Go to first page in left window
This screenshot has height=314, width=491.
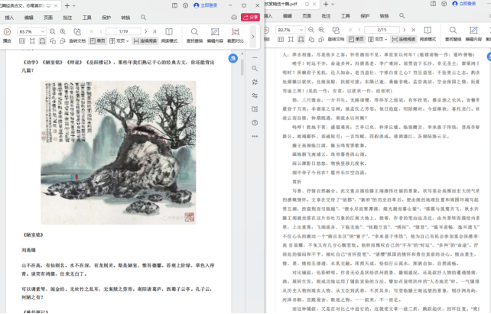pyautogui.click(x=92, y=31)
